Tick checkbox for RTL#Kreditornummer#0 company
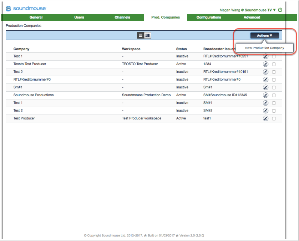Image resolution: width=299 pixels, height=241 pixels. 274,80
